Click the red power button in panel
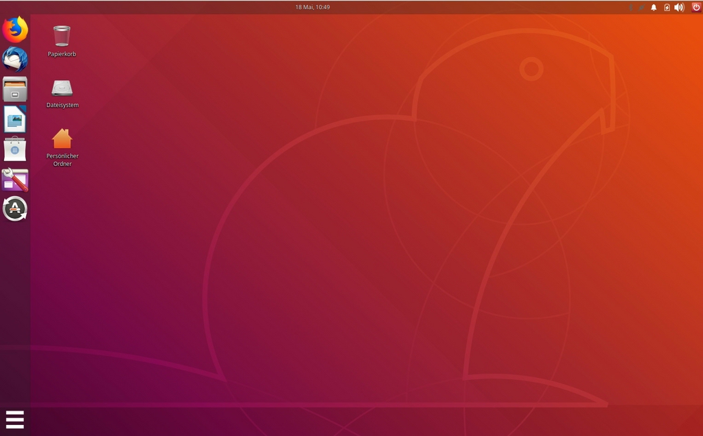 696,7
